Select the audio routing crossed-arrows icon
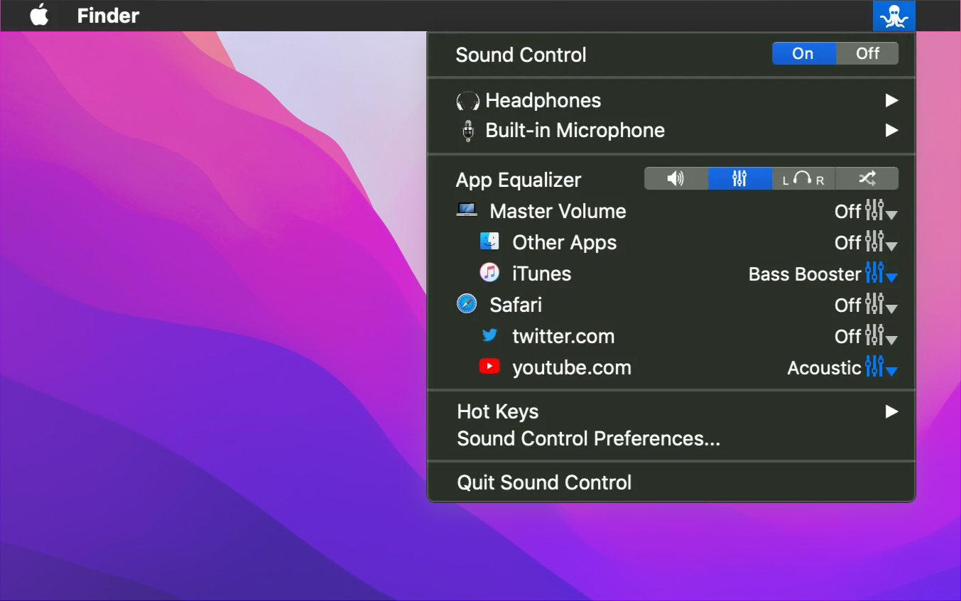961x601 pixels. (x=867, y=178)
